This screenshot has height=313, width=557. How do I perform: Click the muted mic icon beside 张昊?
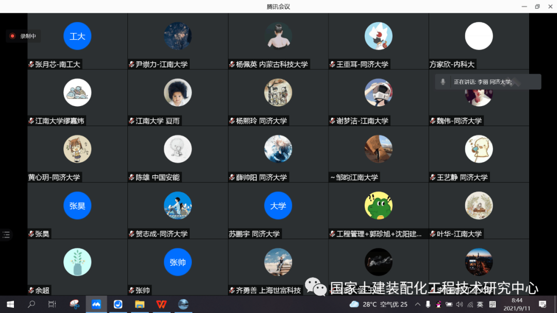click(x=30, y=233)
